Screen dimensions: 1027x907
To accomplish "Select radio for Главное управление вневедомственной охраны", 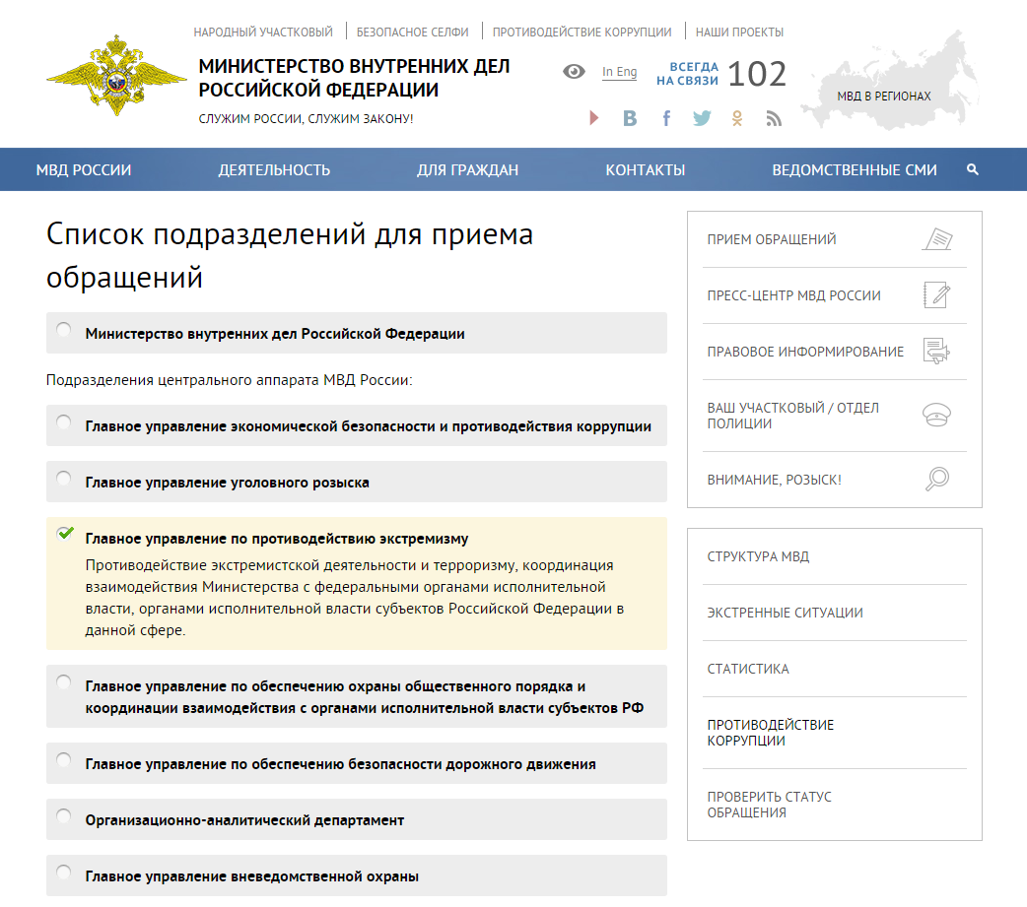I will tap(63, 873).
